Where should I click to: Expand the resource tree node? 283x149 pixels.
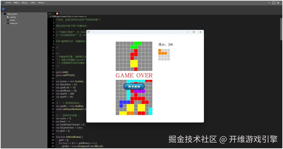[5, 23]
